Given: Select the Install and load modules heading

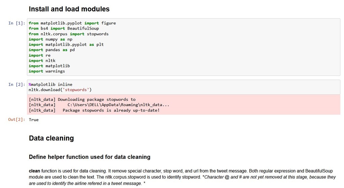Looking at the screenshot, I should pyautogui.click(x=69, y=9).
